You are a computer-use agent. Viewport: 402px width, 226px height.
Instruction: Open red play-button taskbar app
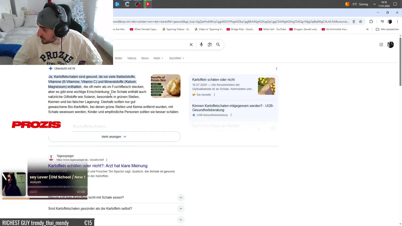point(148,4)
